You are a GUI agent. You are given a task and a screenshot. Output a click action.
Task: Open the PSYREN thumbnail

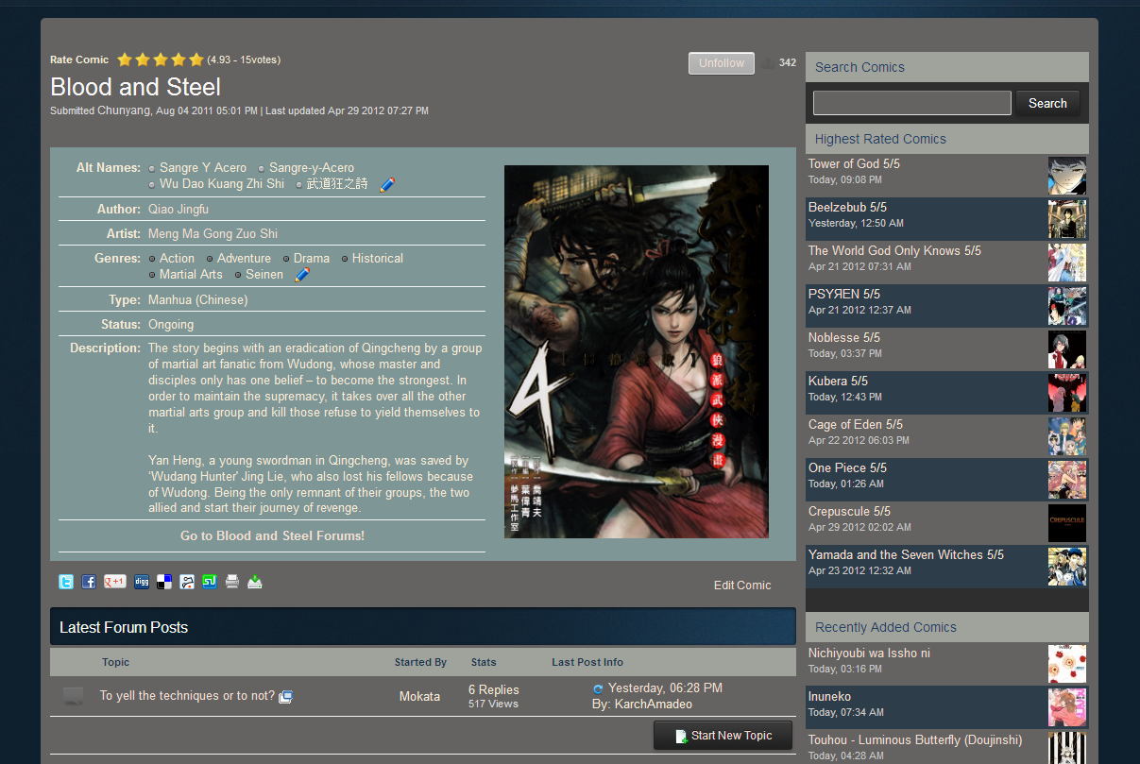coord(1067,306)
